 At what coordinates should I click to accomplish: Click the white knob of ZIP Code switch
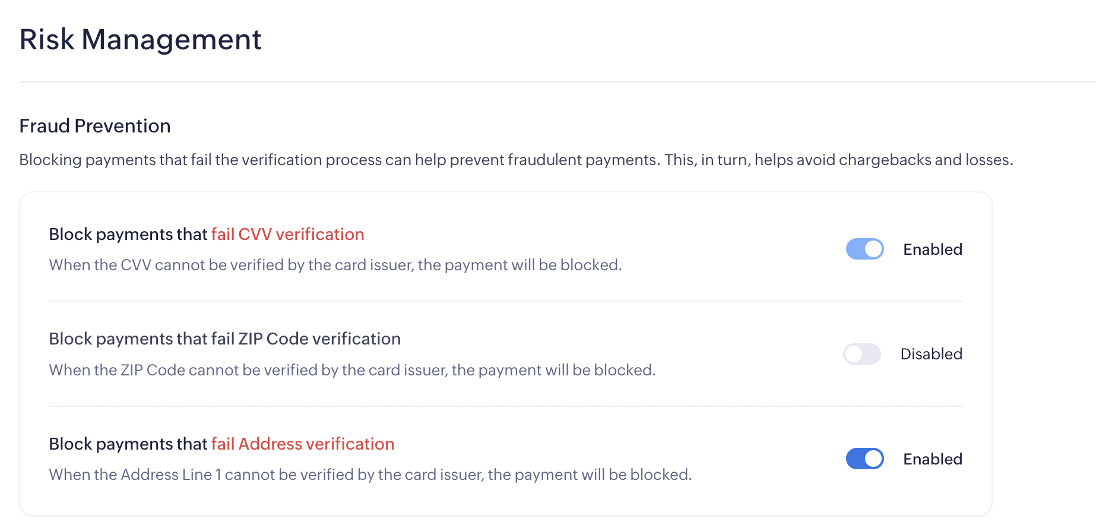click(854, 355)
